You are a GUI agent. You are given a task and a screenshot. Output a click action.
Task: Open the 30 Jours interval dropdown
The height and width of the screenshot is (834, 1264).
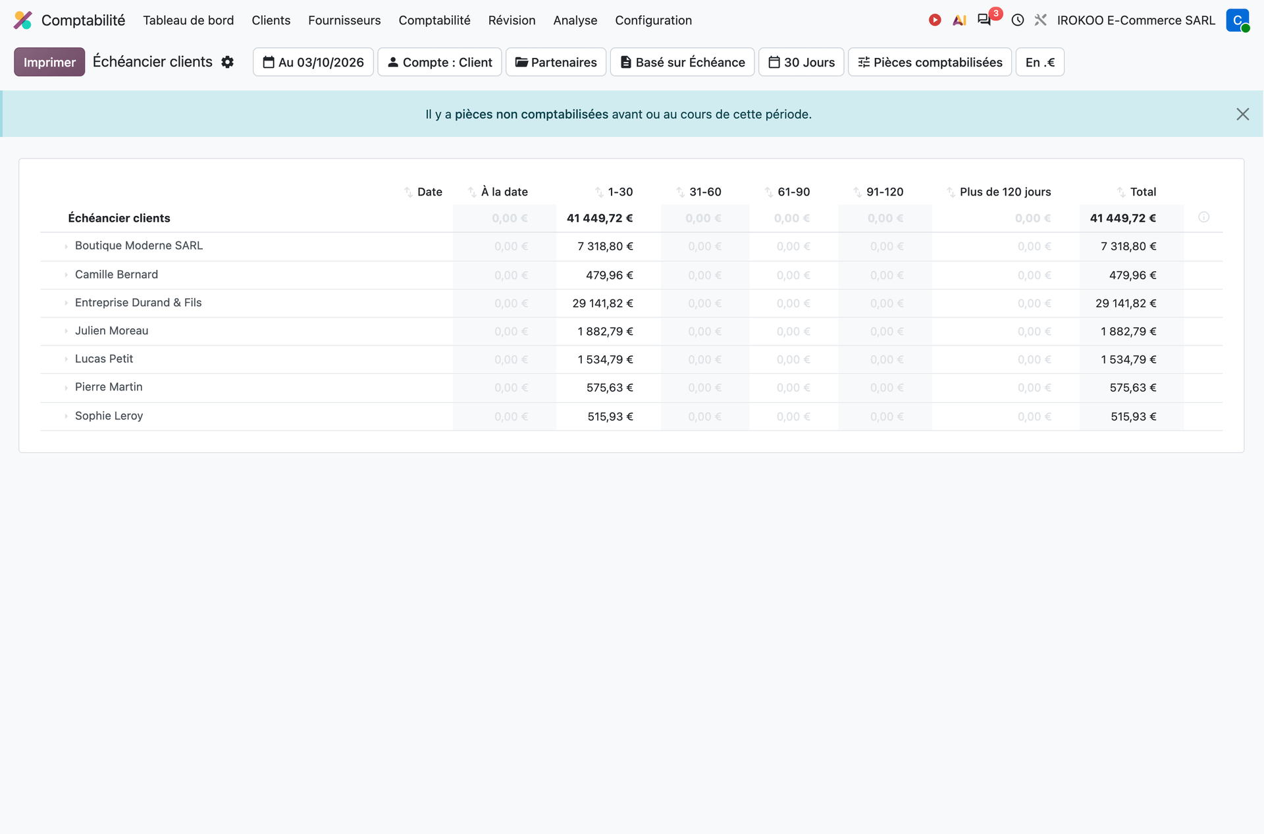point(801,62)
